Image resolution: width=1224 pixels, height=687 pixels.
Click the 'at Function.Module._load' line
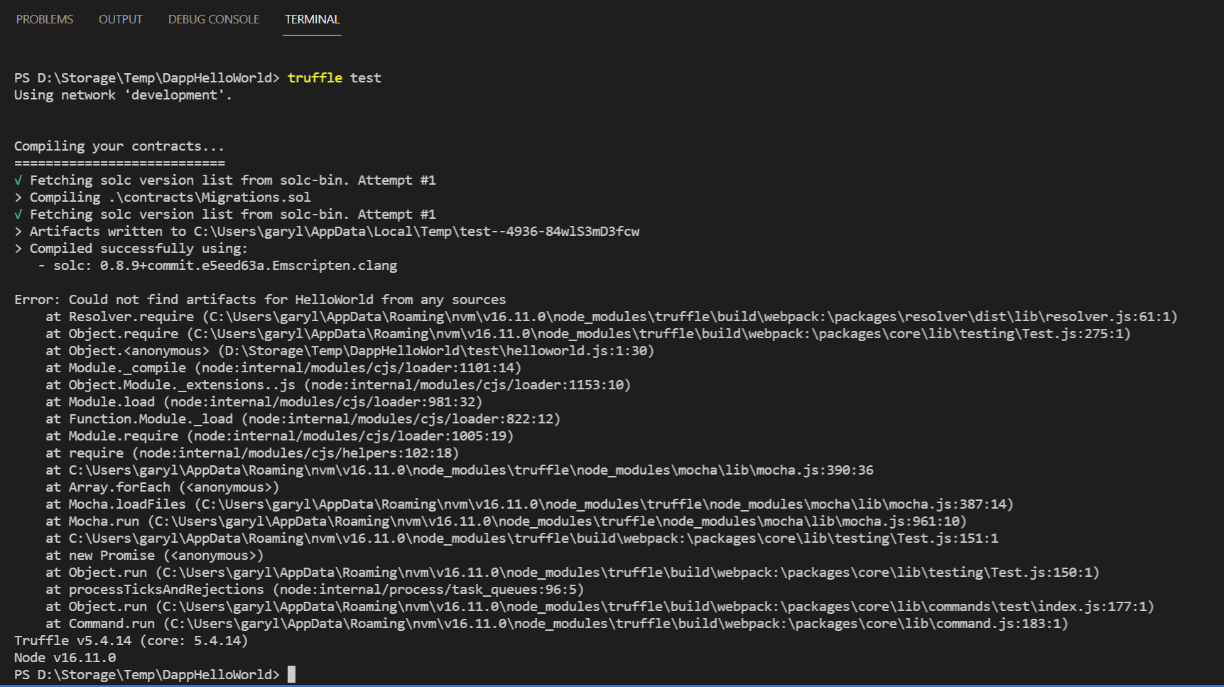[303, 418]
